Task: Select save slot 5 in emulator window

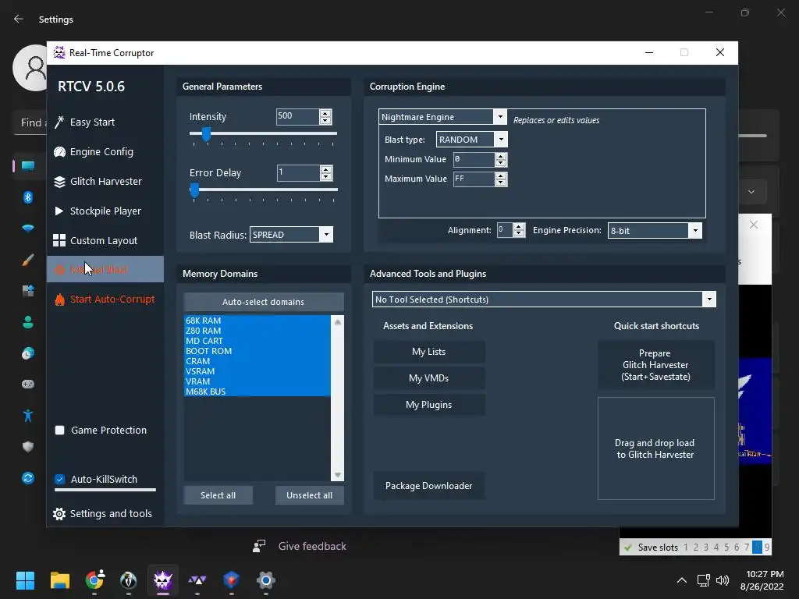Action: (x=726, y=548)
